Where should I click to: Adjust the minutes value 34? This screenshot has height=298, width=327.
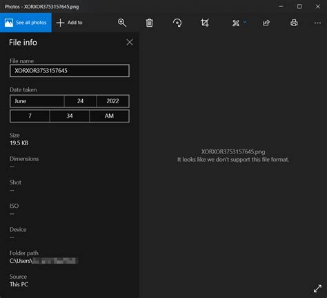point(70,116)
